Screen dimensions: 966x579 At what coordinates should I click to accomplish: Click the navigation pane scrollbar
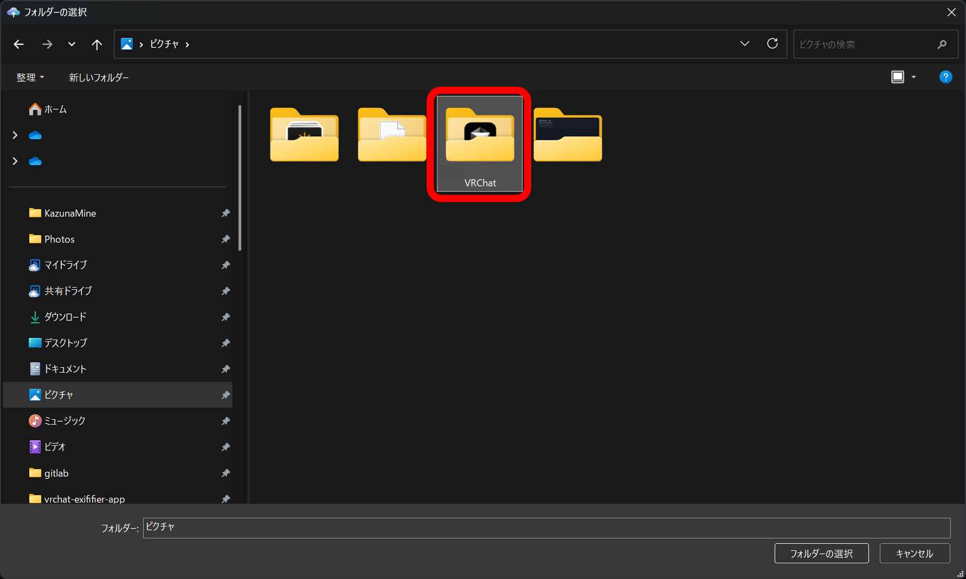click(240, 179)
